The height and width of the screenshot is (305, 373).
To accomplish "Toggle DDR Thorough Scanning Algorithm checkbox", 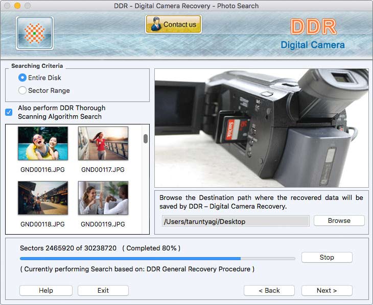I will click(9, 112).
